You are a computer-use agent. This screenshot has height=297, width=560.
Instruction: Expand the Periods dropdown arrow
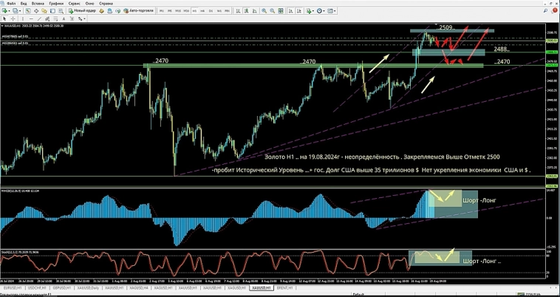324,11
